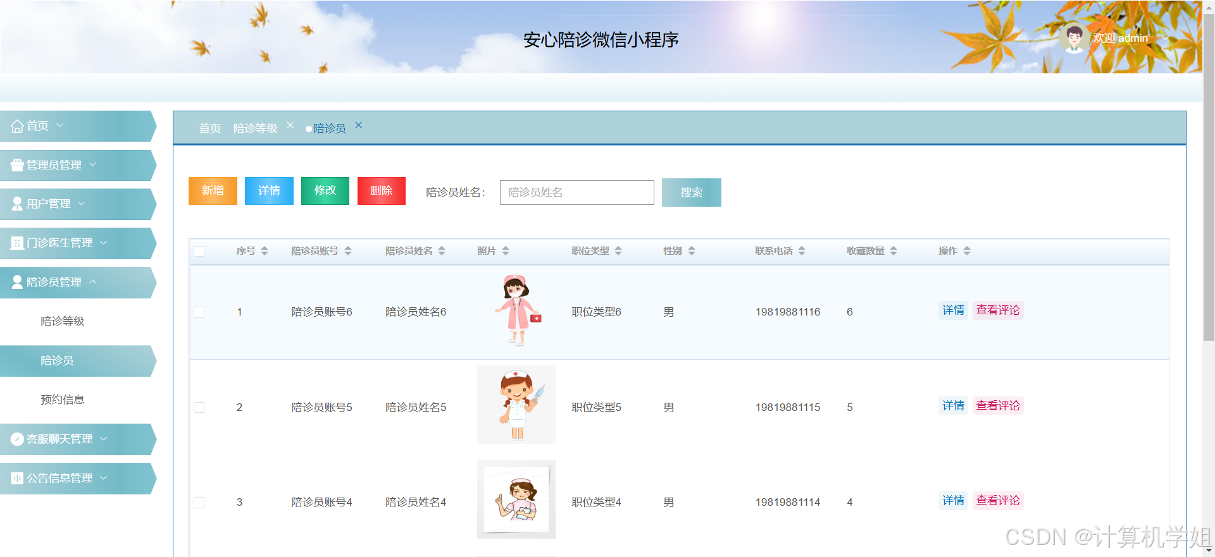This screenshot has height=557, width=1215.
Task: Open 详情 for 陪诊员姓名6
Action: coord(954,310)
